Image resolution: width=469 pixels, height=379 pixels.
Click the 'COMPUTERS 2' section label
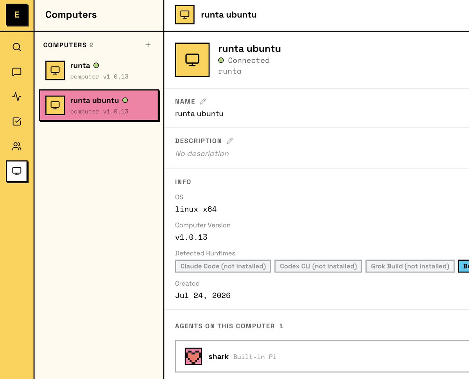68,45
